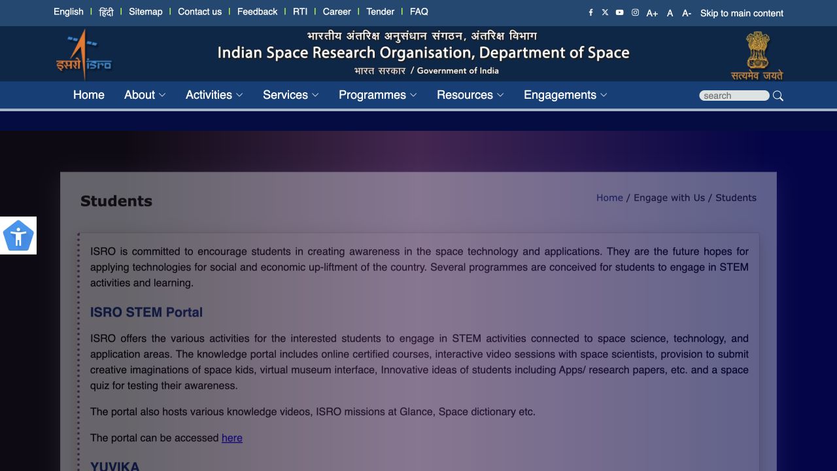
Task: Increase font size with A+
Action: click(652, 13)
